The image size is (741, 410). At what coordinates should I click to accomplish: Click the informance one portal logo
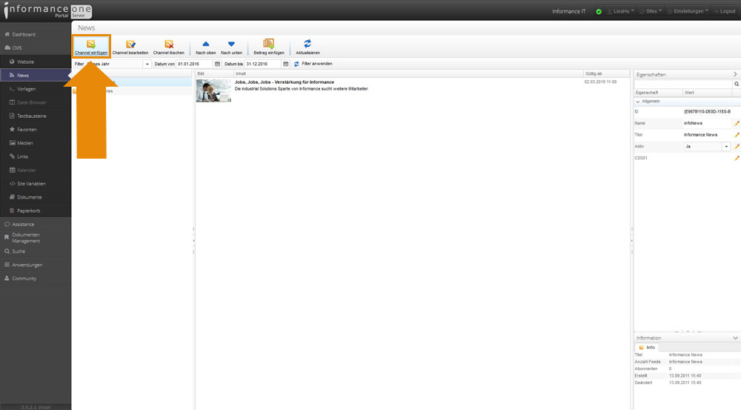click(x=47, y=10)
